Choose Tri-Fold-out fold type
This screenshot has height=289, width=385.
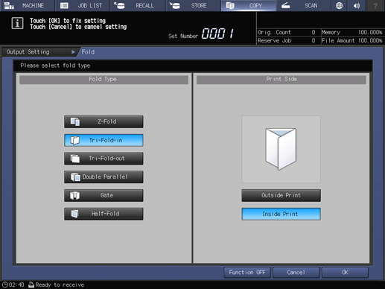pyautogui.click(x=104, y=159)
